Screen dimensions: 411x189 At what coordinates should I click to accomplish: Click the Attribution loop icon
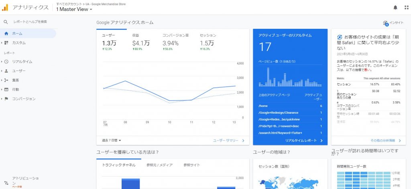(x=6, y=183)
